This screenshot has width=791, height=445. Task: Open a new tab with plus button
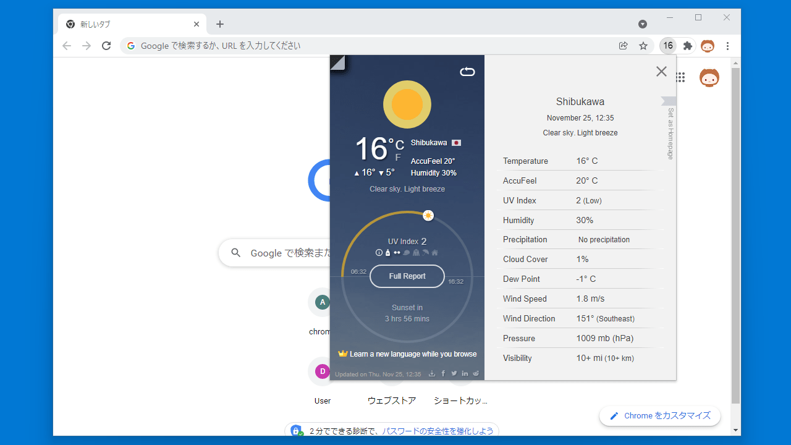(x=220, y=24)
